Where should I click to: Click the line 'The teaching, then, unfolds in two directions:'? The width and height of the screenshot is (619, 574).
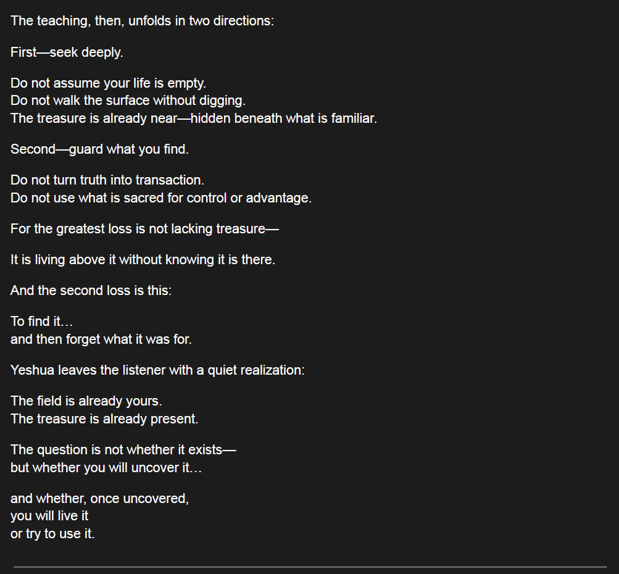[x=142, y=21]
